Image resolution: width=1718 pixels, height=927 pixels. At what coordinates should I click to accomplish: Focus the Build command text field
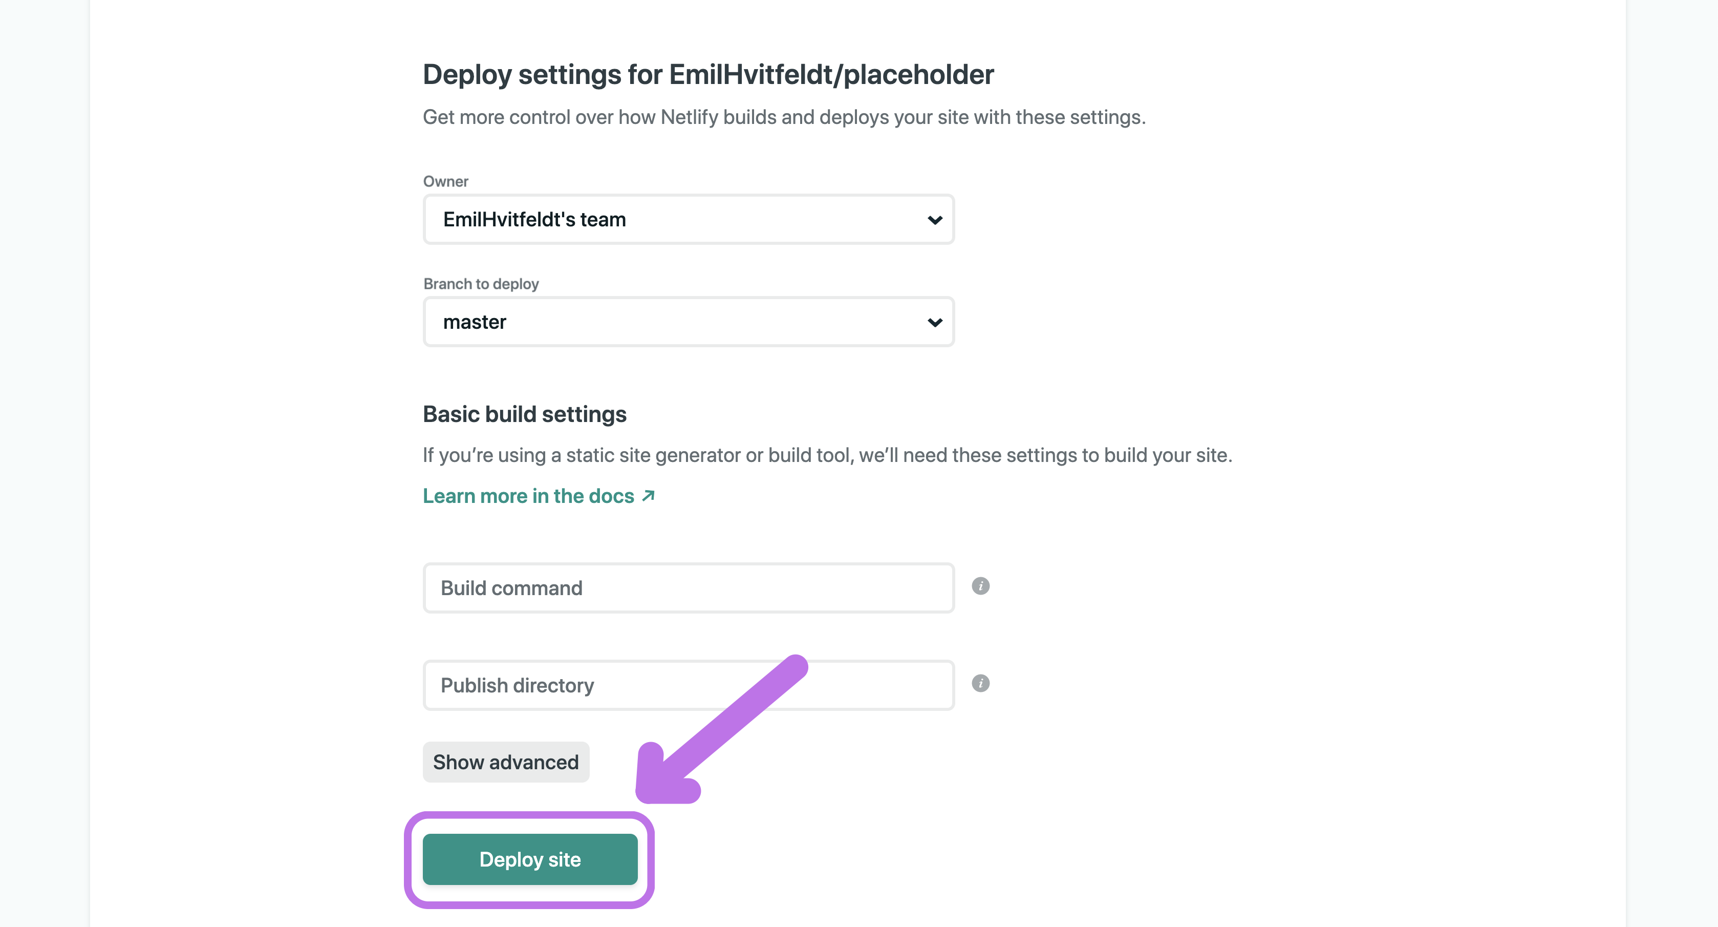click(x=688, y=588)
